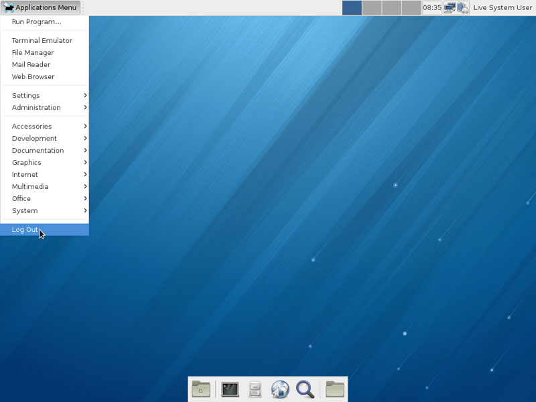Launch the terminal icon in bottom dock

pos(230,389)
